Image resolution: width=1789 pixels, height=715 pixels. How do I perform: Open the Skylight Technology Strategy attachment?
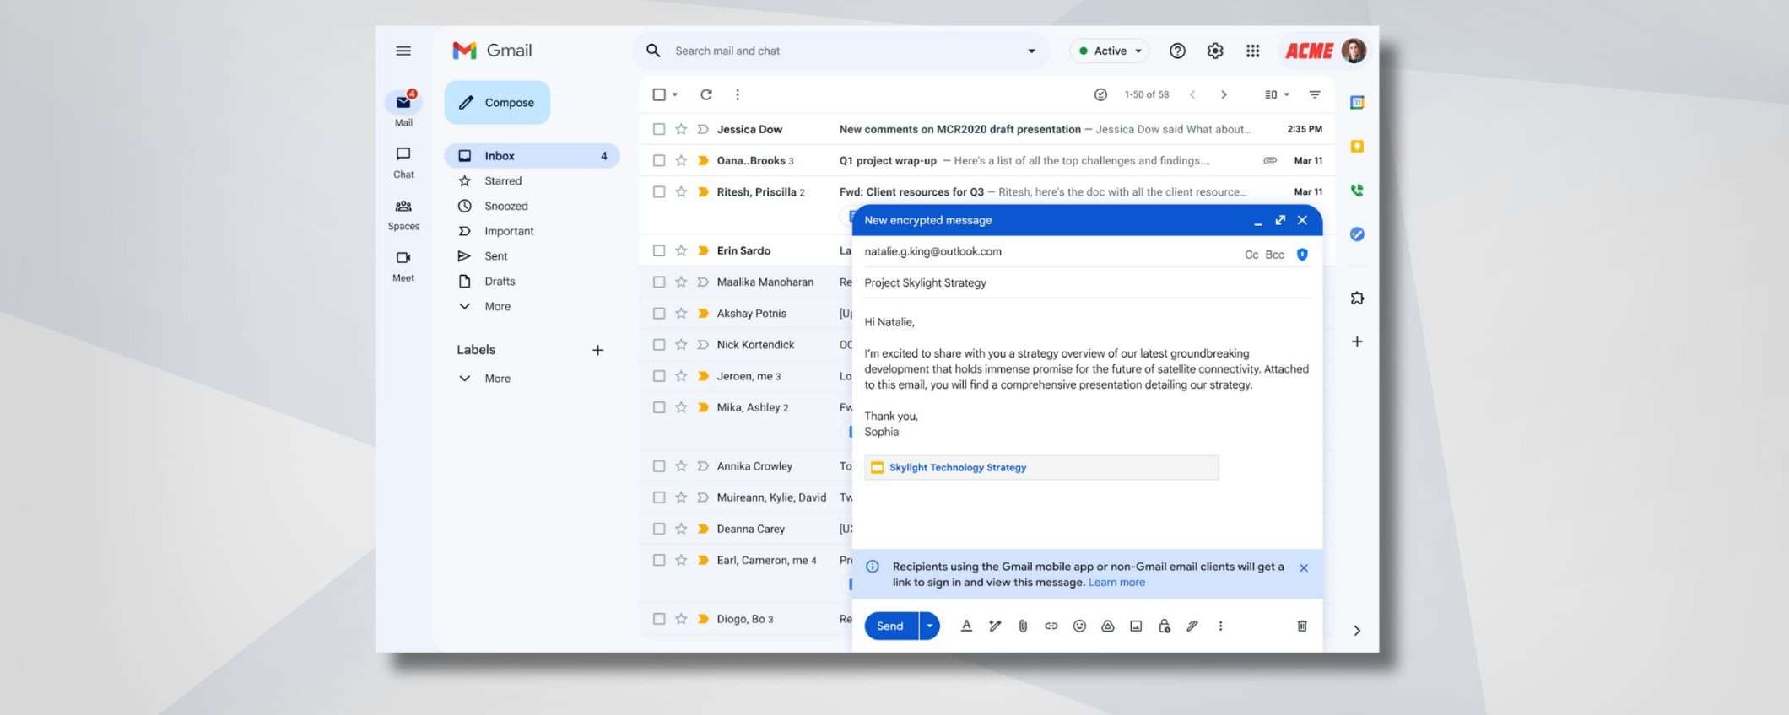click(1041, 467)
